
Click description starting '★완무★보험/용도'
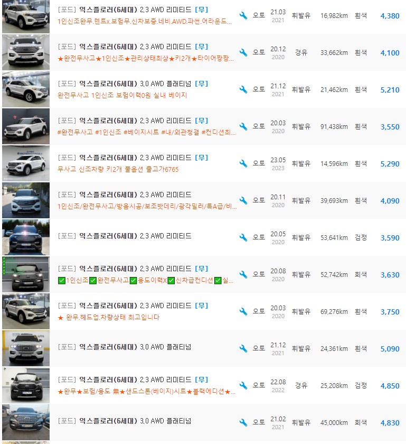pos(147,391)
